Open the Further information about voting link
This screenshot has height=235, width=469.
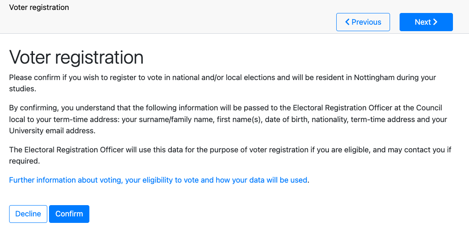[x=65, y=180]
